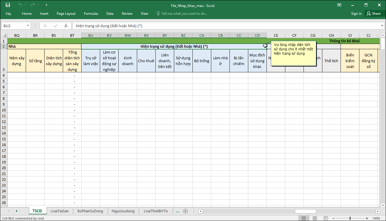This screenshot has width=386, height=221.
Task: Add a new sheet with plus icon
Action: click(185, 211)
